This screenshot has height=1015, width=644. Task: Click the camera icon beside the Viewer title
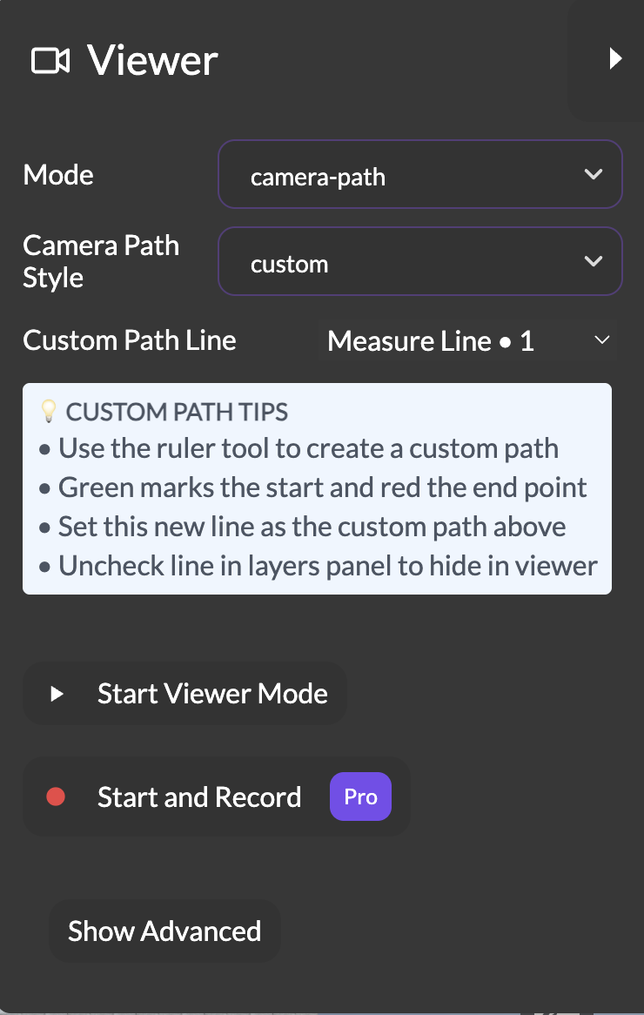tap(50, 61)
